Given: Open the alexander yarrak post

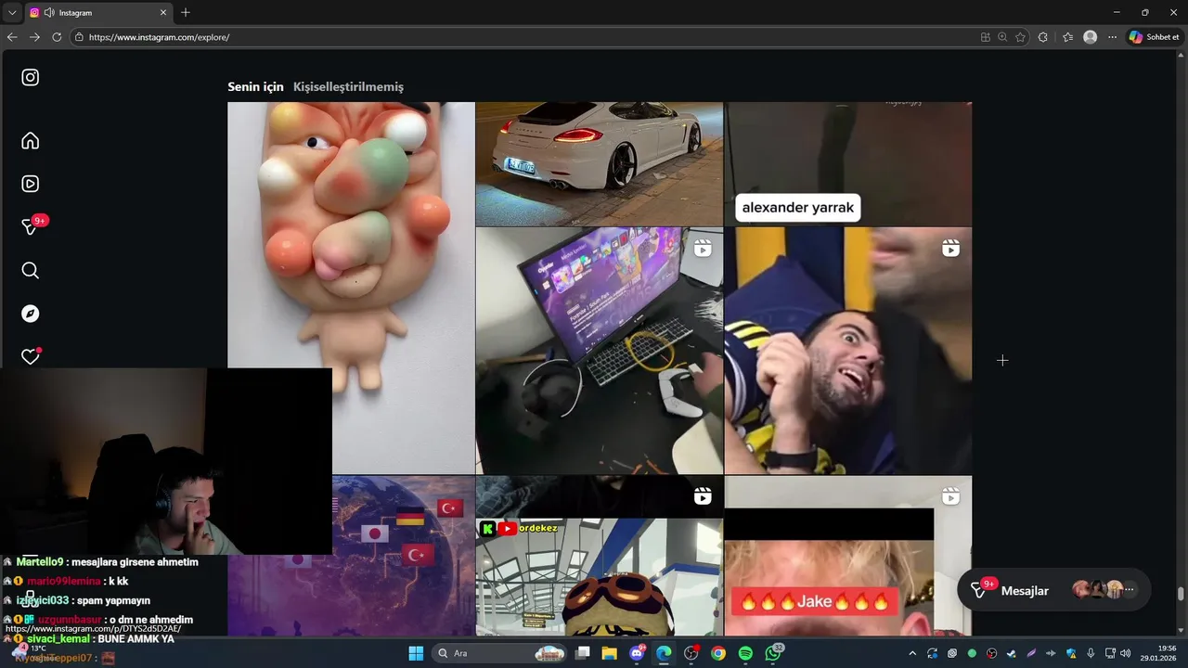Looking at the screenshot, I should (848, 164).
